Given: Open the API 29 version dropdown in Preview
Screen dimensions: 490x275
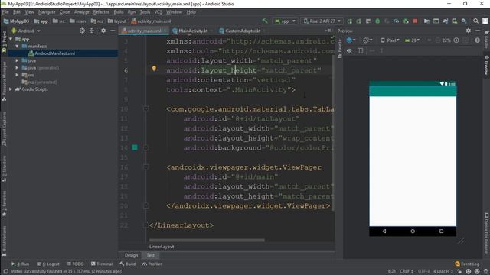Looking at the screenshot, I should point(413,40).
